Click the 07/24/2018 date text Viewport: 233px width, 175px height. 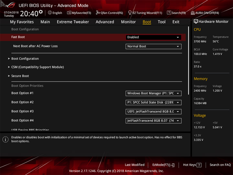point(11,12)
